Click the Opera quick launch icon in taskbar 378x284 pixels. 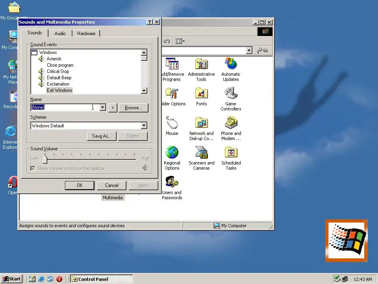[59, 279]
